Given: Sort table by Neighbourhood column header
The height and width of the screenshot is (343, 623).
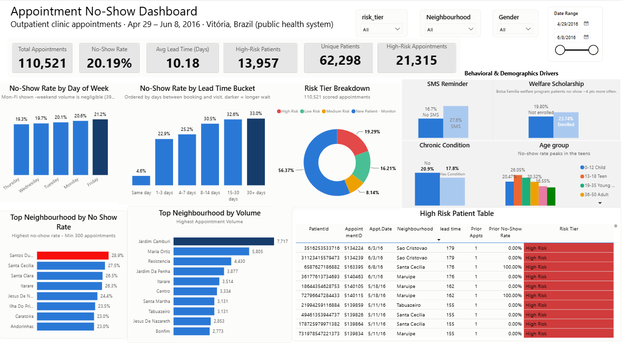Looking at the screenshot, I should tap(415, 229).
